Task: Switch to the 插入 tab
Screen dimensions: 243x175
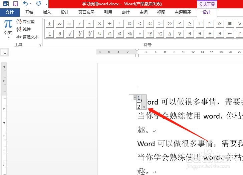Action: [x=47, y=12]
